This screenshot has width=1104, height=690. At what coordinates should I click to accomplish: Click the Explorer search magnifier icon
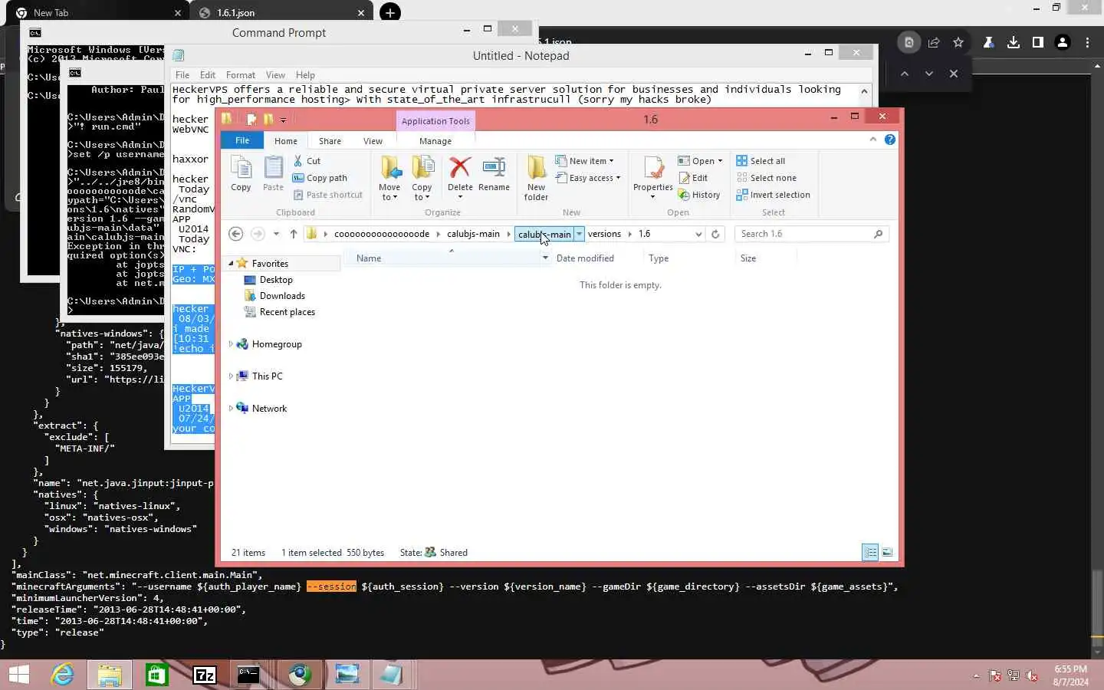(878, 234)
